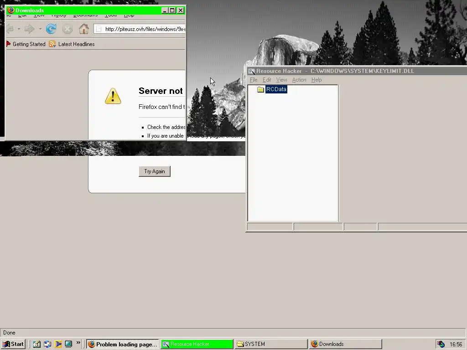Viewport: 467px width, 350px height.
Task: Minimize the Downloads Firefox window
Action: click(x=165, y=10)
